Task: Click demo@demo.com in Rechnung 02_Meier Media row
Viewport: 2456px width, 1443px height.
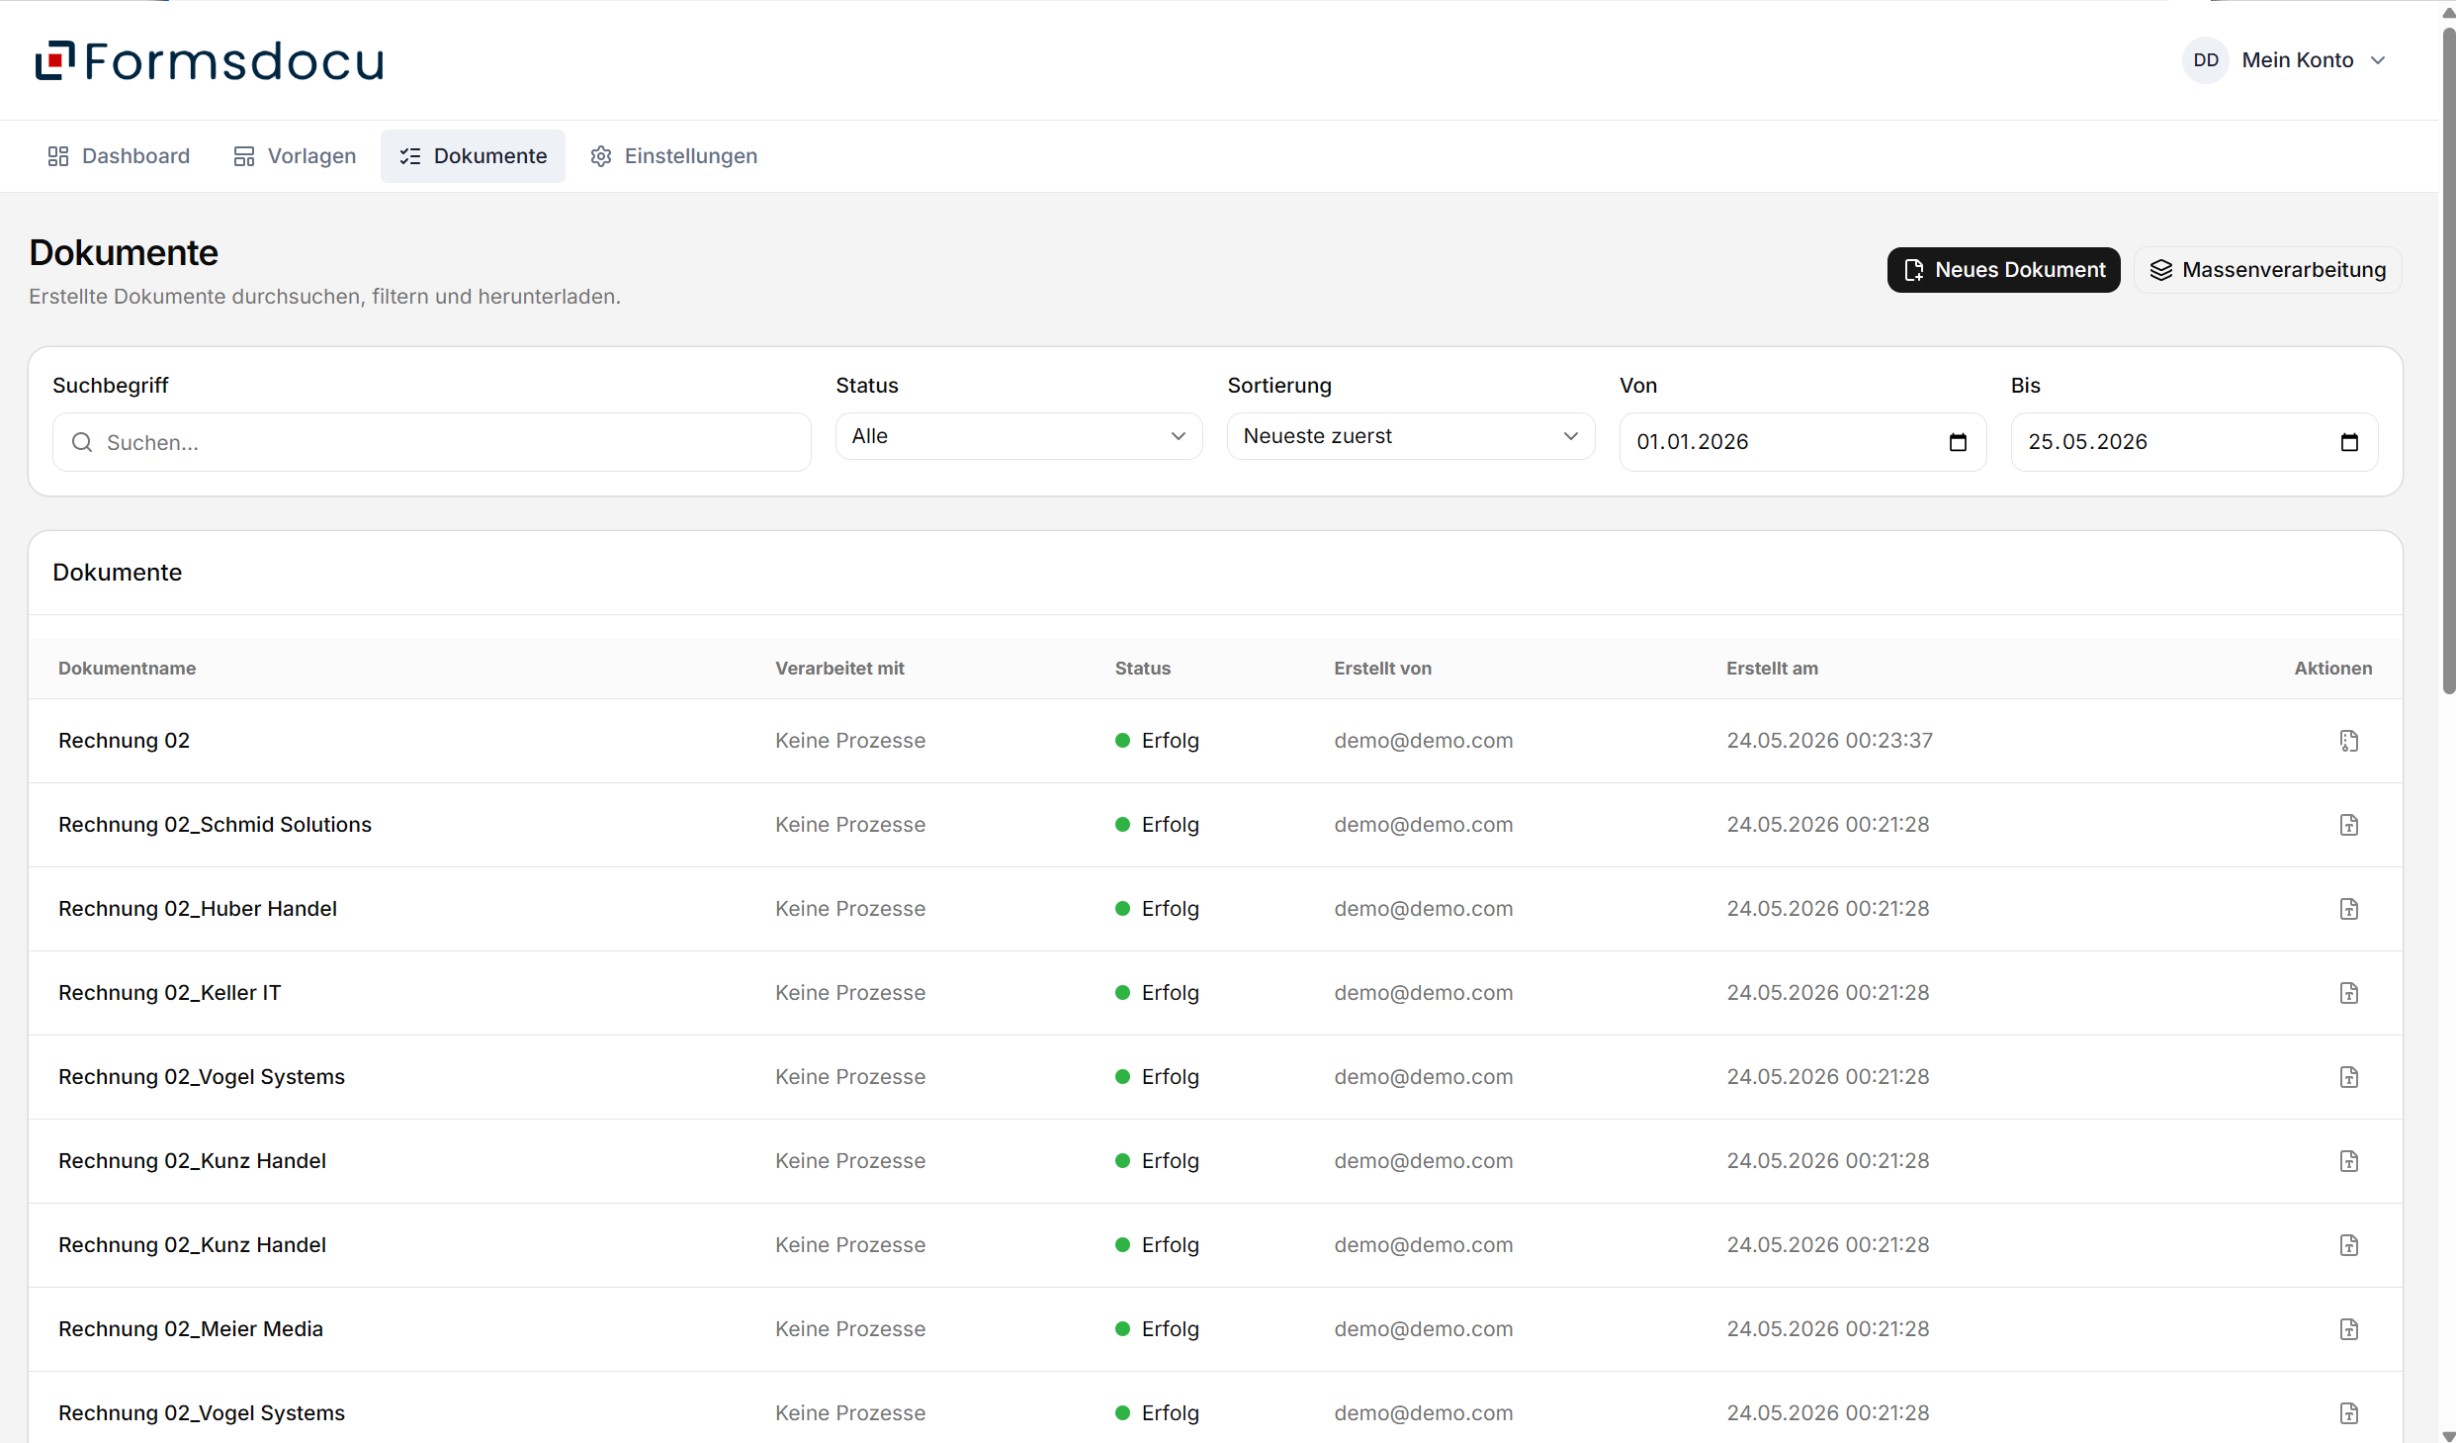Action: (x=1423, y=1329)
